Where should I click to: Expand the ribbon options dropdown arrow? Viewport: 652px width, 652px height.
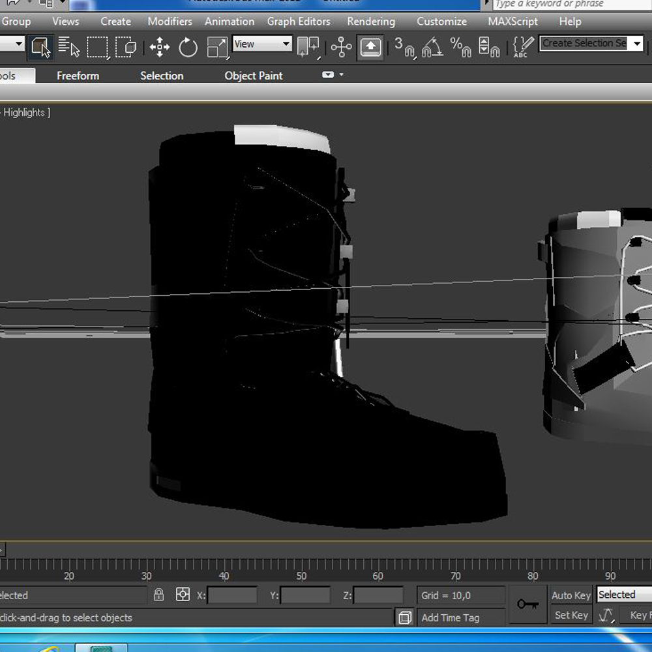pos(342,74)
